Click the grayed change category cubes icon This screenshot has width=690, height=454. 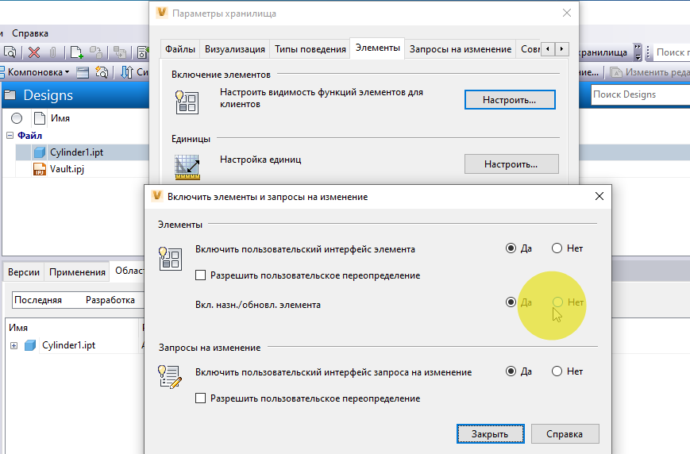coord(96,52)
